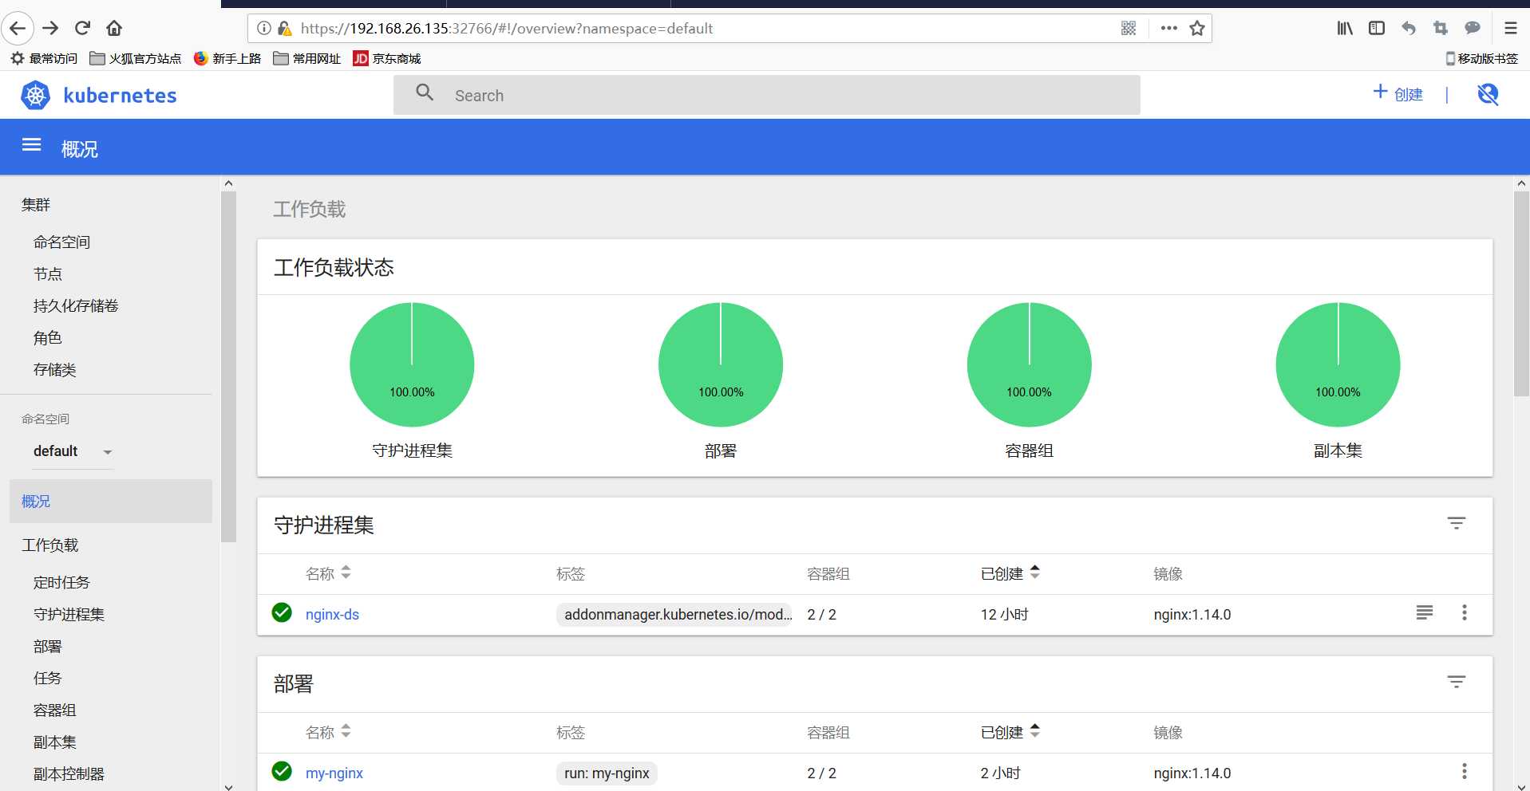Screen dimensions: 1530x791
Task: Click the green status check for nginx-ds
Action: pos(282,612)
